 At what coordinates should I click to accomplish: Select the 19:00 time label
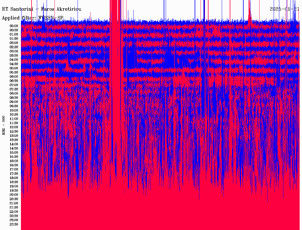click(14, 186)
